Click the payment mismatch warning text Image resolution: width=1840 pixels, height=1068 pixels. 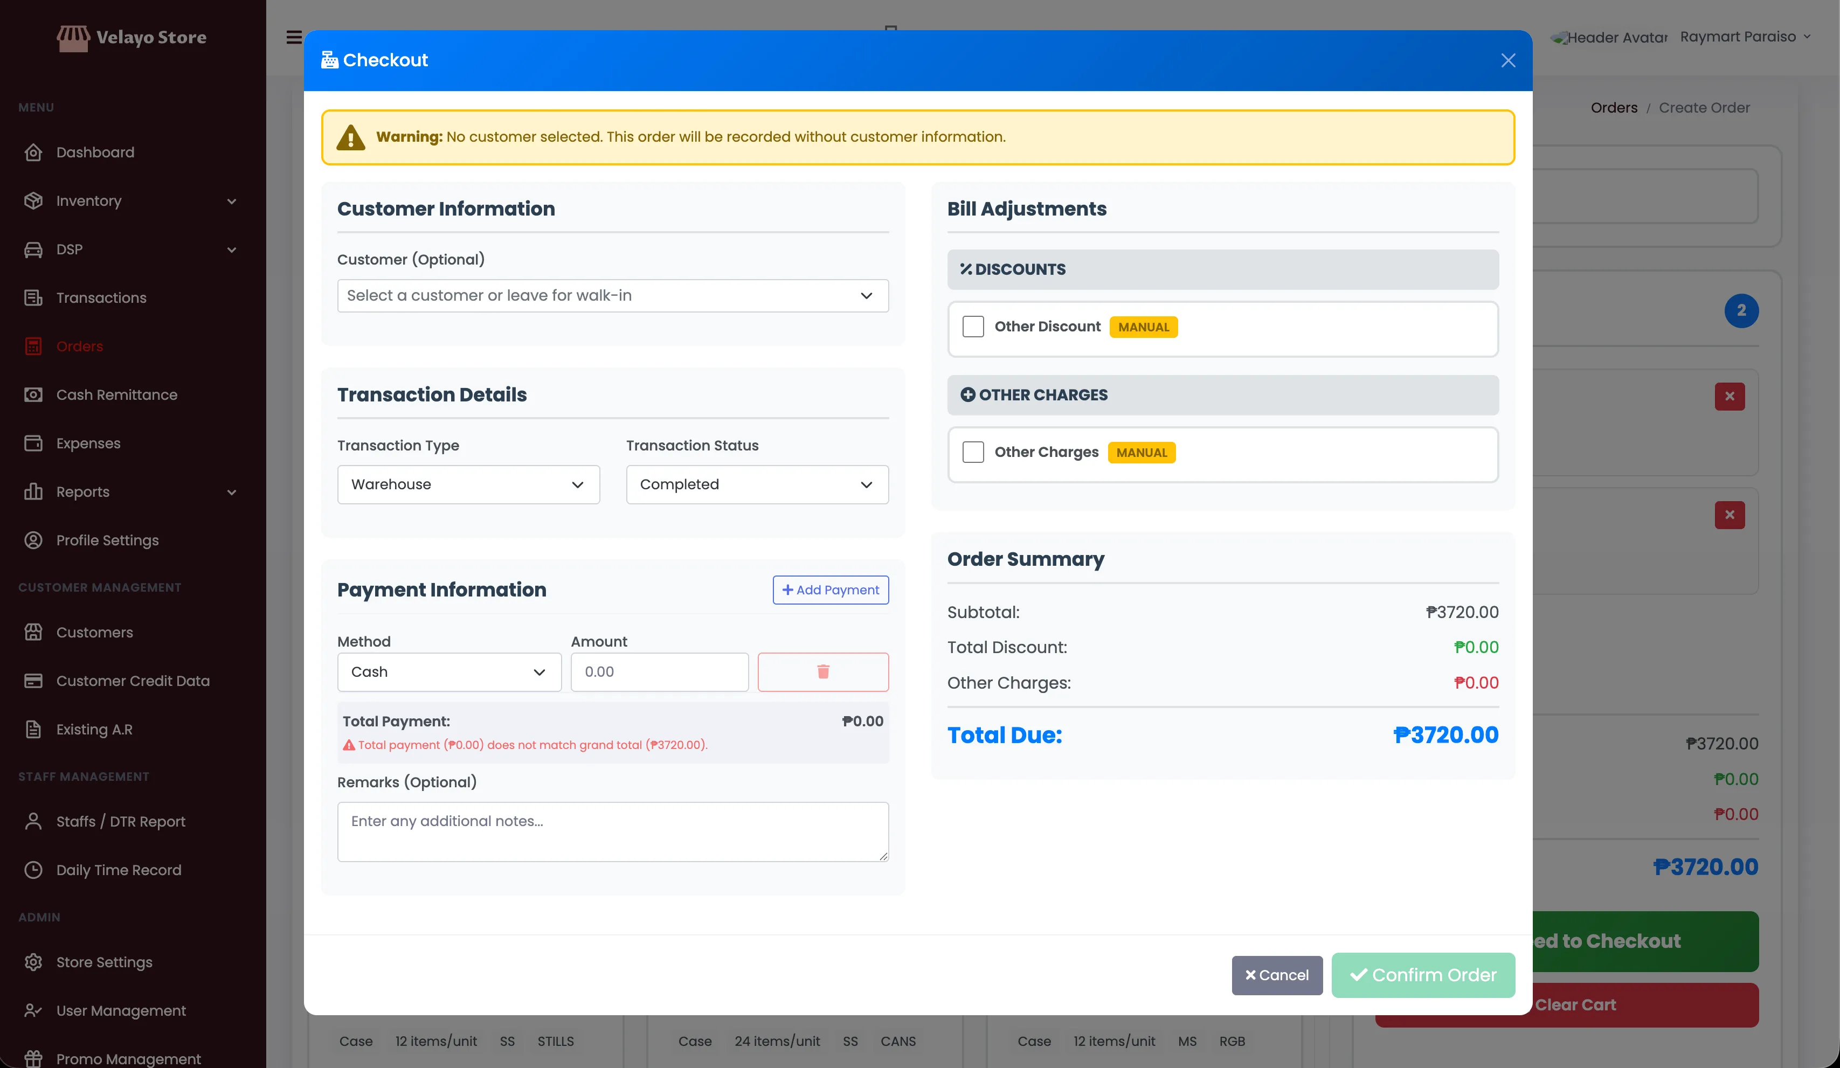tap(525, 745)
